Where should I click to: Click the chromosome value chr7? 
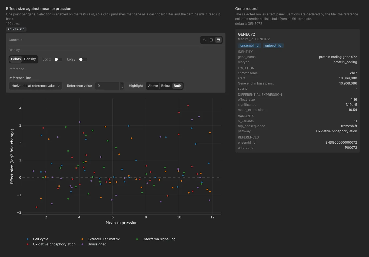pos(354,73)
